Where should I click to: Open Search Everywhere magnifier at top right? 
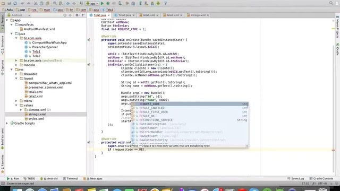point(331,3)
